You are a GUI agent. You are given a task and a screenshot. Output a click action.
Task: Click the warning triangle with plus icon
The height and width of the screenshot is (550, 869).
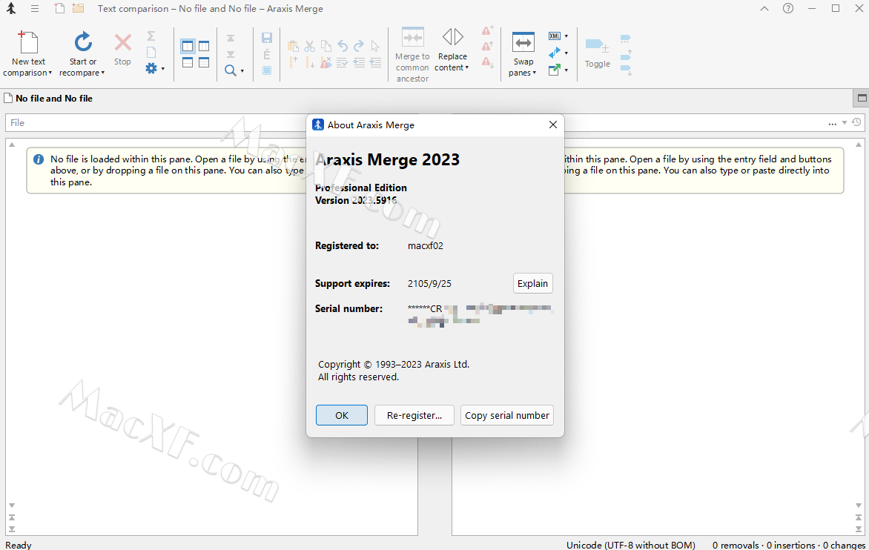(x=487, y=30)
